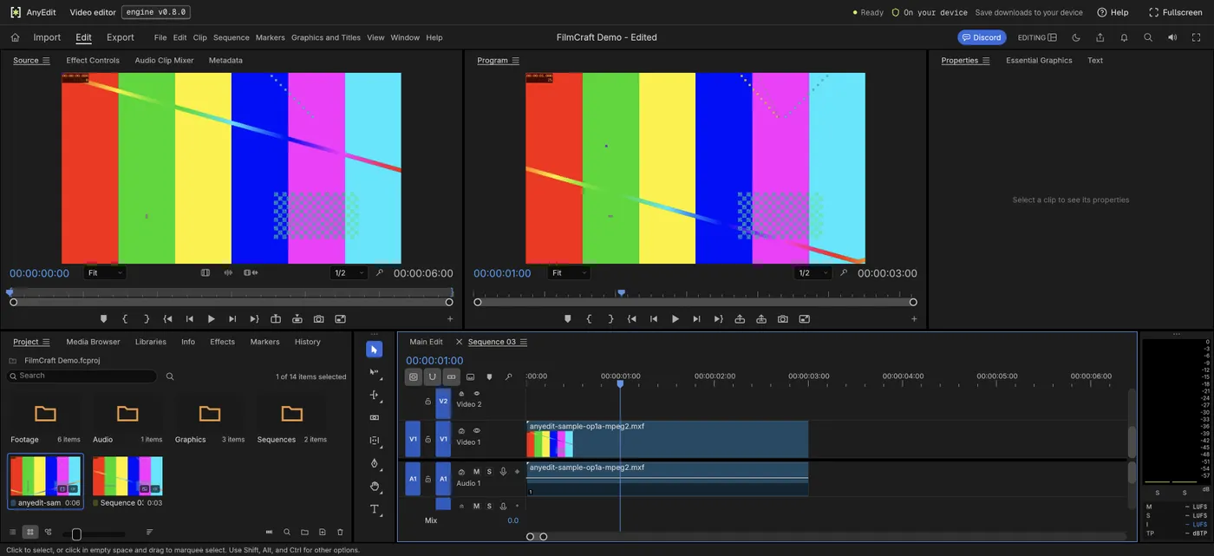Click Drag Audio Only waveform icon
This screenshot has height=556, width=1214.
(x=228, y=272)
